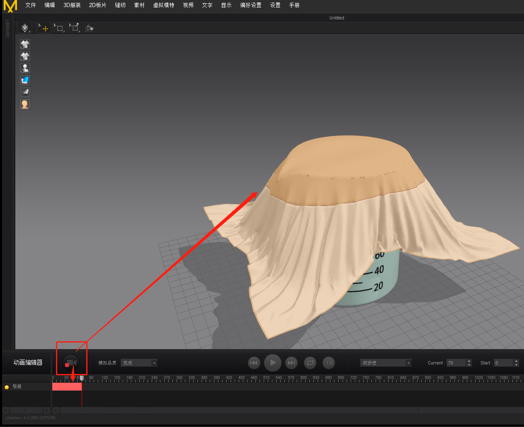
Task: Click frame 300 on timeline ruler
Action: (179, 378)
